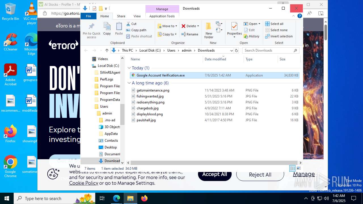Select 3D Objects in tree
363x204 pixels.
[109, 127]
